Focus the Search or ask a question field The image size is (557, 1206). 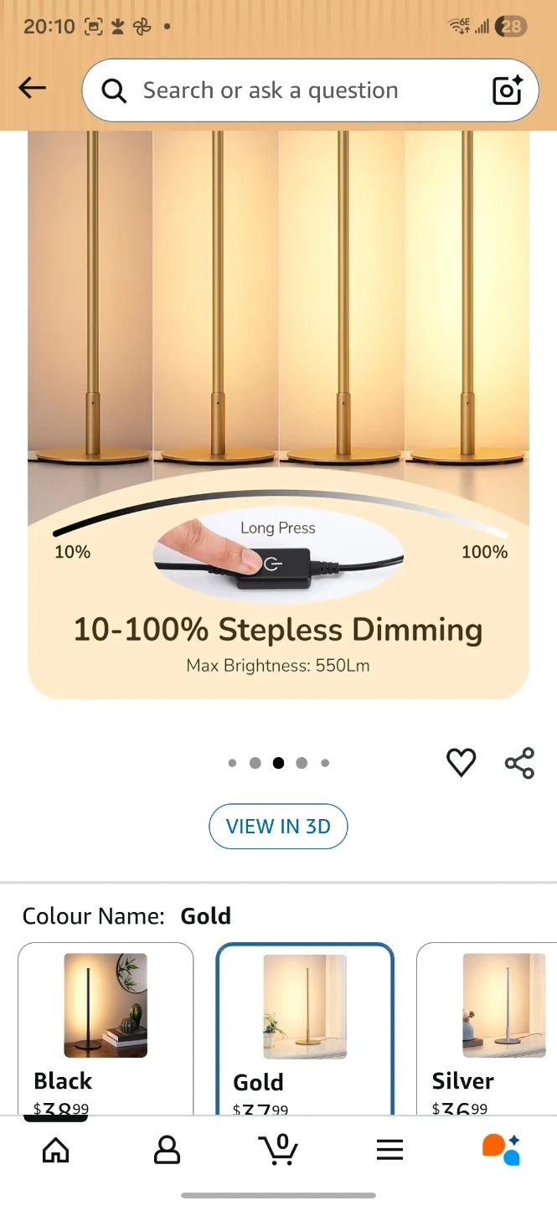pos(285,90)
